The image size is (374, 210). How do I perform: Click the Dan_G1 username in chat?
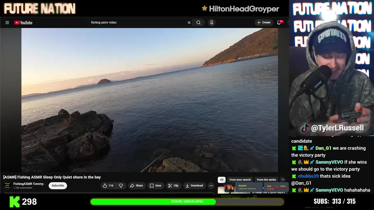tap(323, 148)
